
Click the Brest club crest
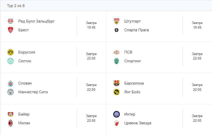(x=10, y=30)
